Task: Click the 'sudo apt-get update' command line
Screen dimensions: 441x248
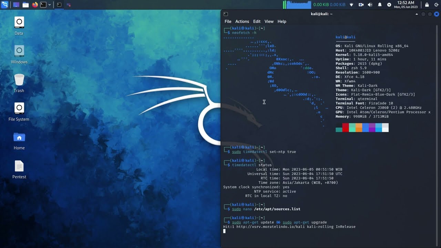Action: [x=279, y=222]
